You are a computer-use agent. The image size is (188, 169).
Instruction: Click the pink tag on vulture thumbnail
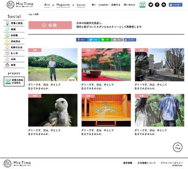(x=35, y=96)
